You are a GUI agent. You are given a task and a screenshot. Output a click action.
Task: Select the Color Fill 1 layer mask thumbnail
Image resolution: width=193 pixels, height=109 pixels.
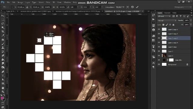tap(171, 60)
